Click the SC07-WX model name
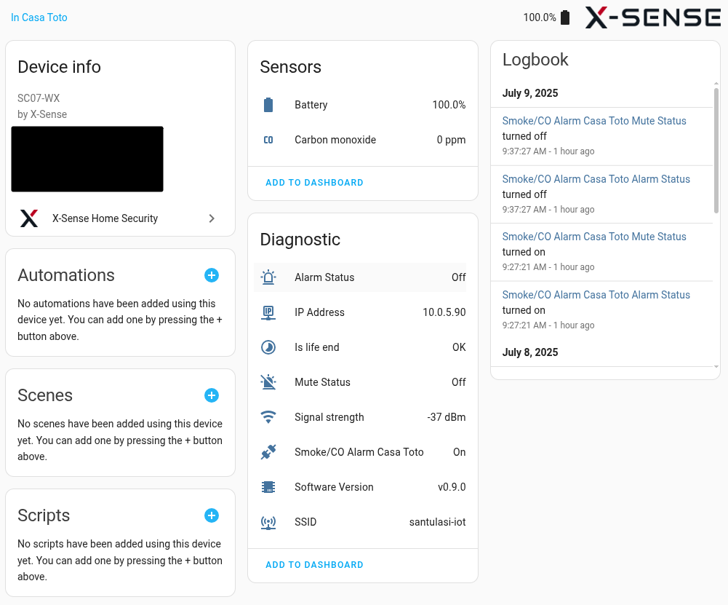The width and height of the screenshot is (728, 605). tap(39, 98)
